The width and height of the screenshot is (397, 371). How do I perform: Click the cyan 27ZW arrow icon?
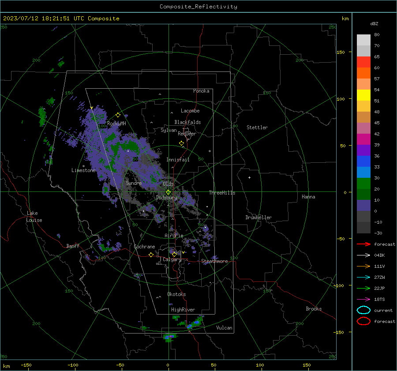point(363,277)
